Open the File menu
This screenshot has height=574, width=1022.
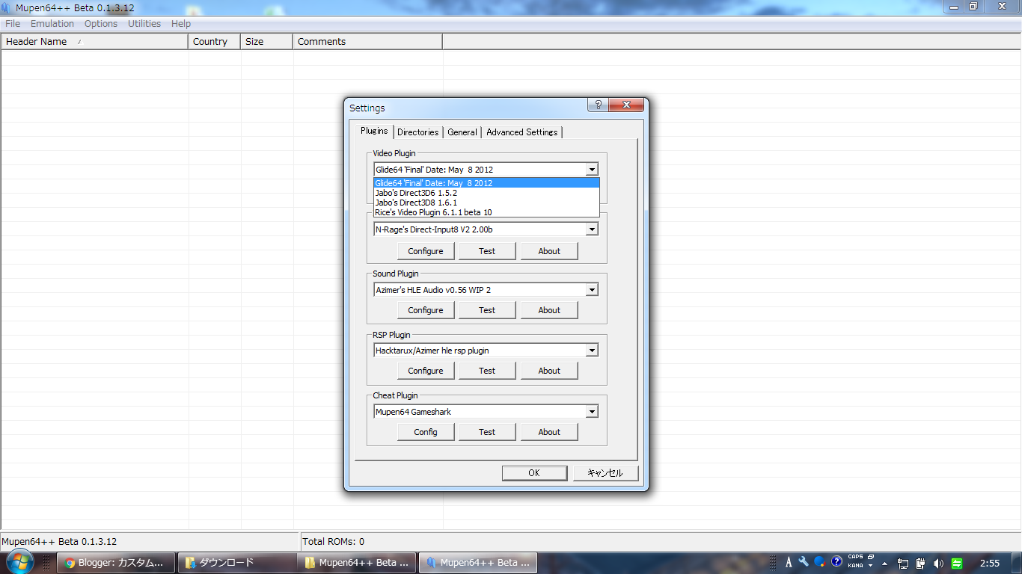13,24
